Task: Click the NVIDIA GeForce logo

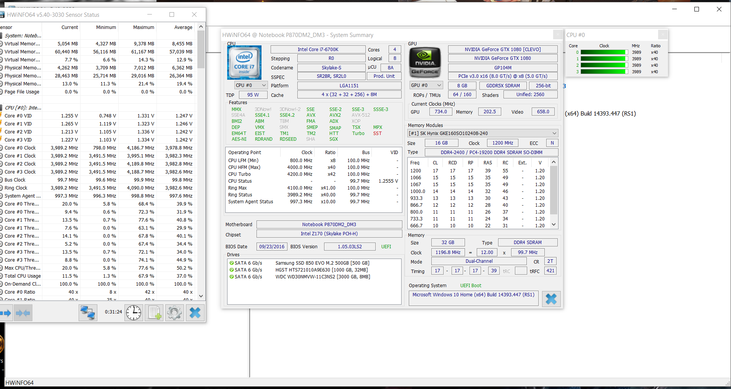Action: point(425,63)
